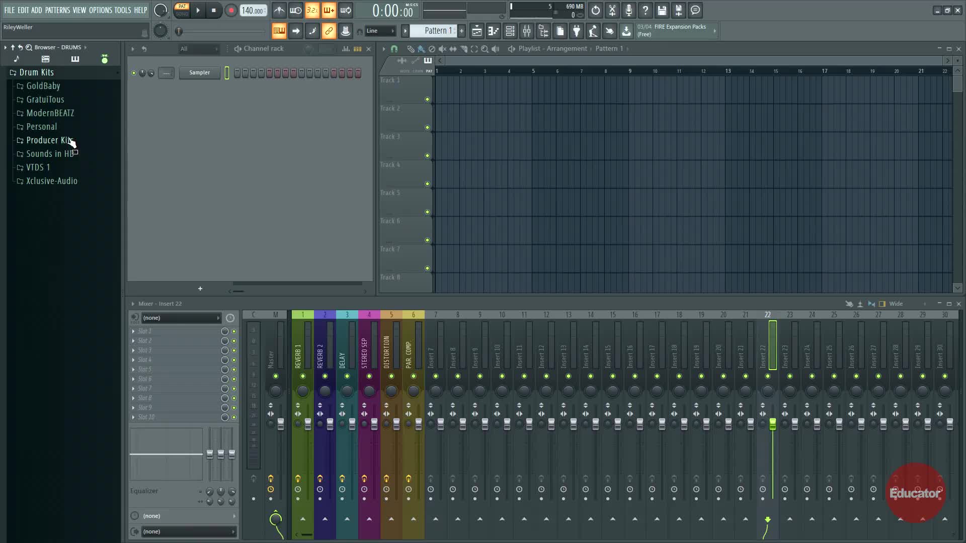Click the Insert 22 volume fader

click(772, 424)
